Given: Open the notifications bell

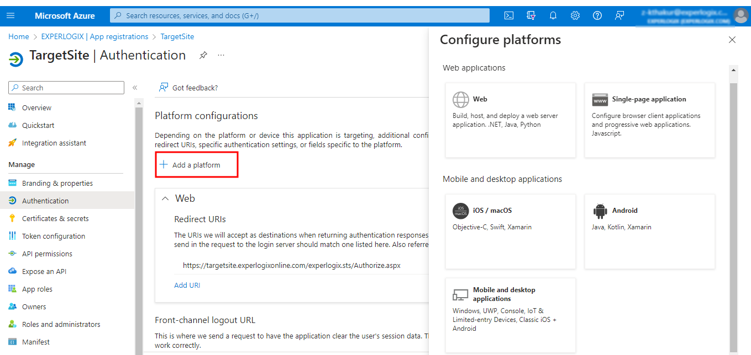Looking at the screenshot, I should [553, 15].
